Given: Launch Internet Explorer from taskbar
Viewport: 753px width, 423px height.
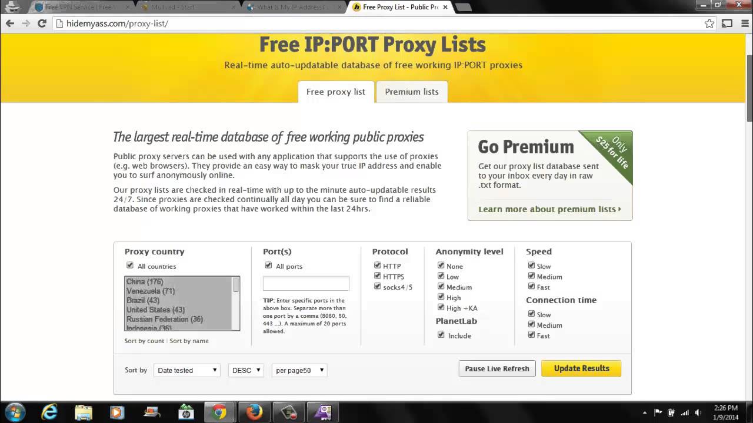Looking at the screenshot, I should click(49, 412).
